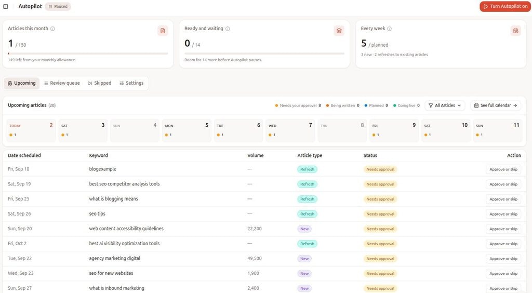Switch to the Upcoming tab
Viewport: 532px width, 293px height.
22,83
